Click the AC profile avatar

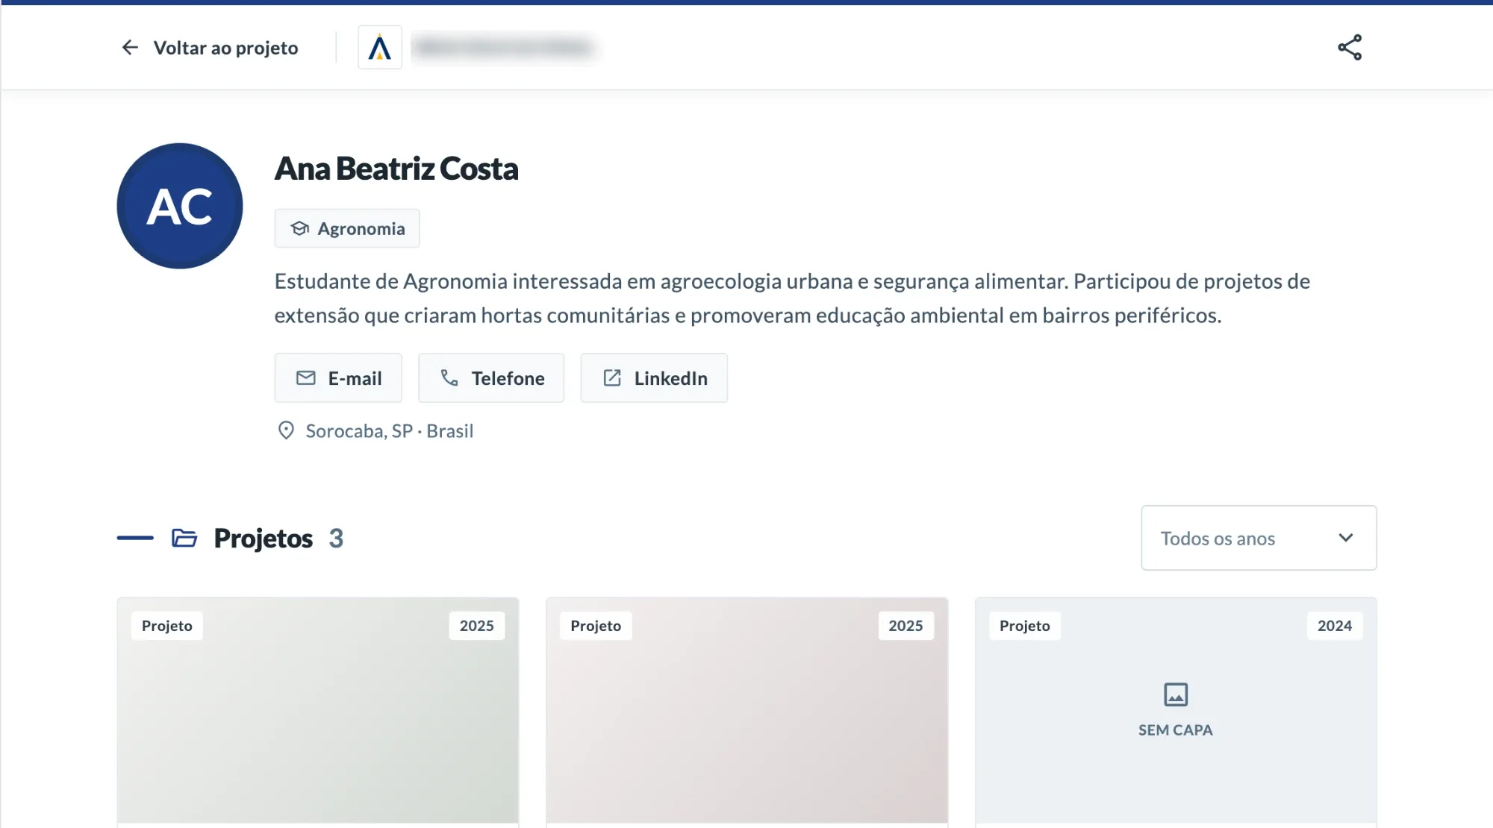tap(180, 206)
